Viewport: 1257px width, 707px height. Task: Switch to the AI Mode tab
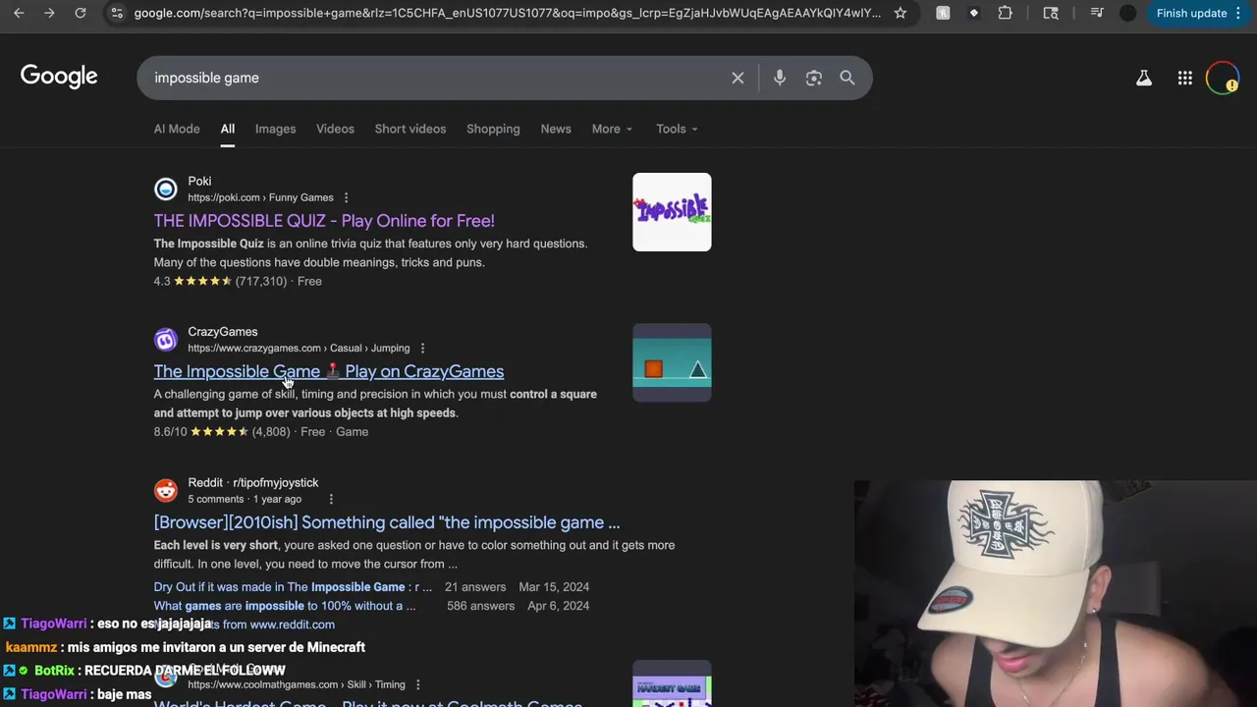(177, 129)
